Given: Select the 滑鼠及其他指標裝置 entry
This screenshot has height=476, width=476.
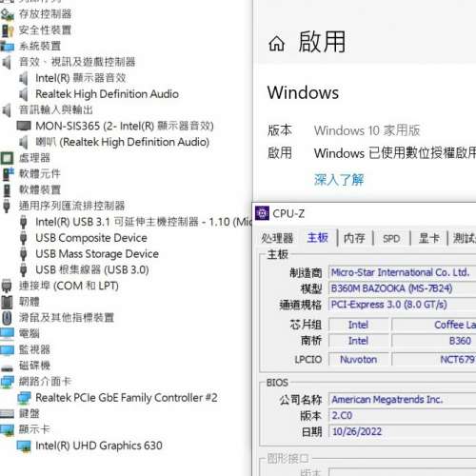Looking at the screenshot, I should (x=67, y=318).
